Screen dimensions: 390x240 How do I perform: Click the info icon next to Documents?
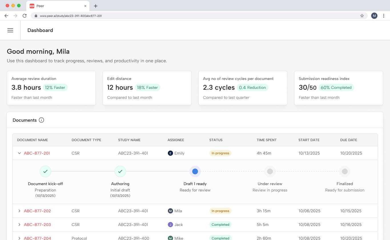pyautogui.click(x=41, y=120)
